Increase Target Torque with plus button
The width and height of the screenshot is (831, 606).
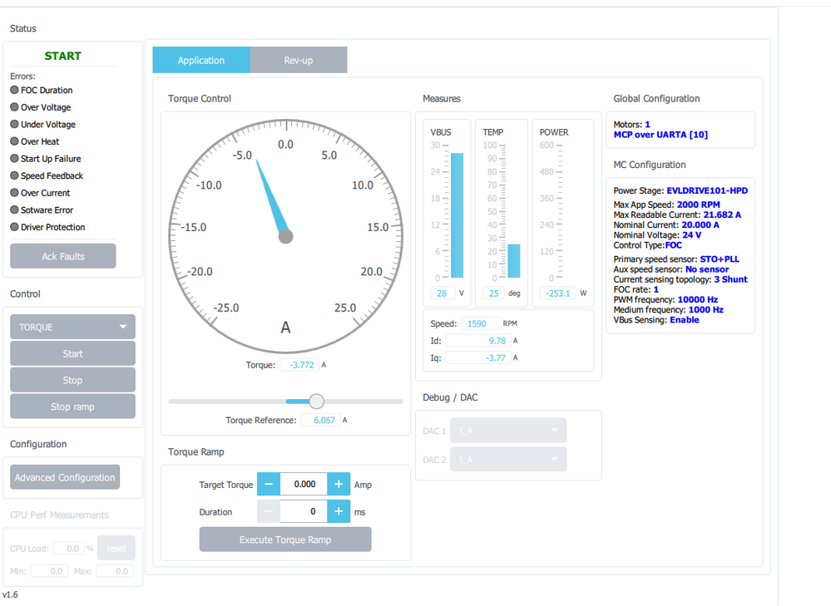click(x=339, y=484)
